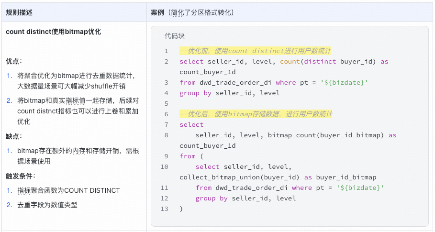Image resolution: width=435 pixels, height=232 pixels.
Task: Select the 'count distinct使用bitmap优化' bold title
Action: point(53,32)
